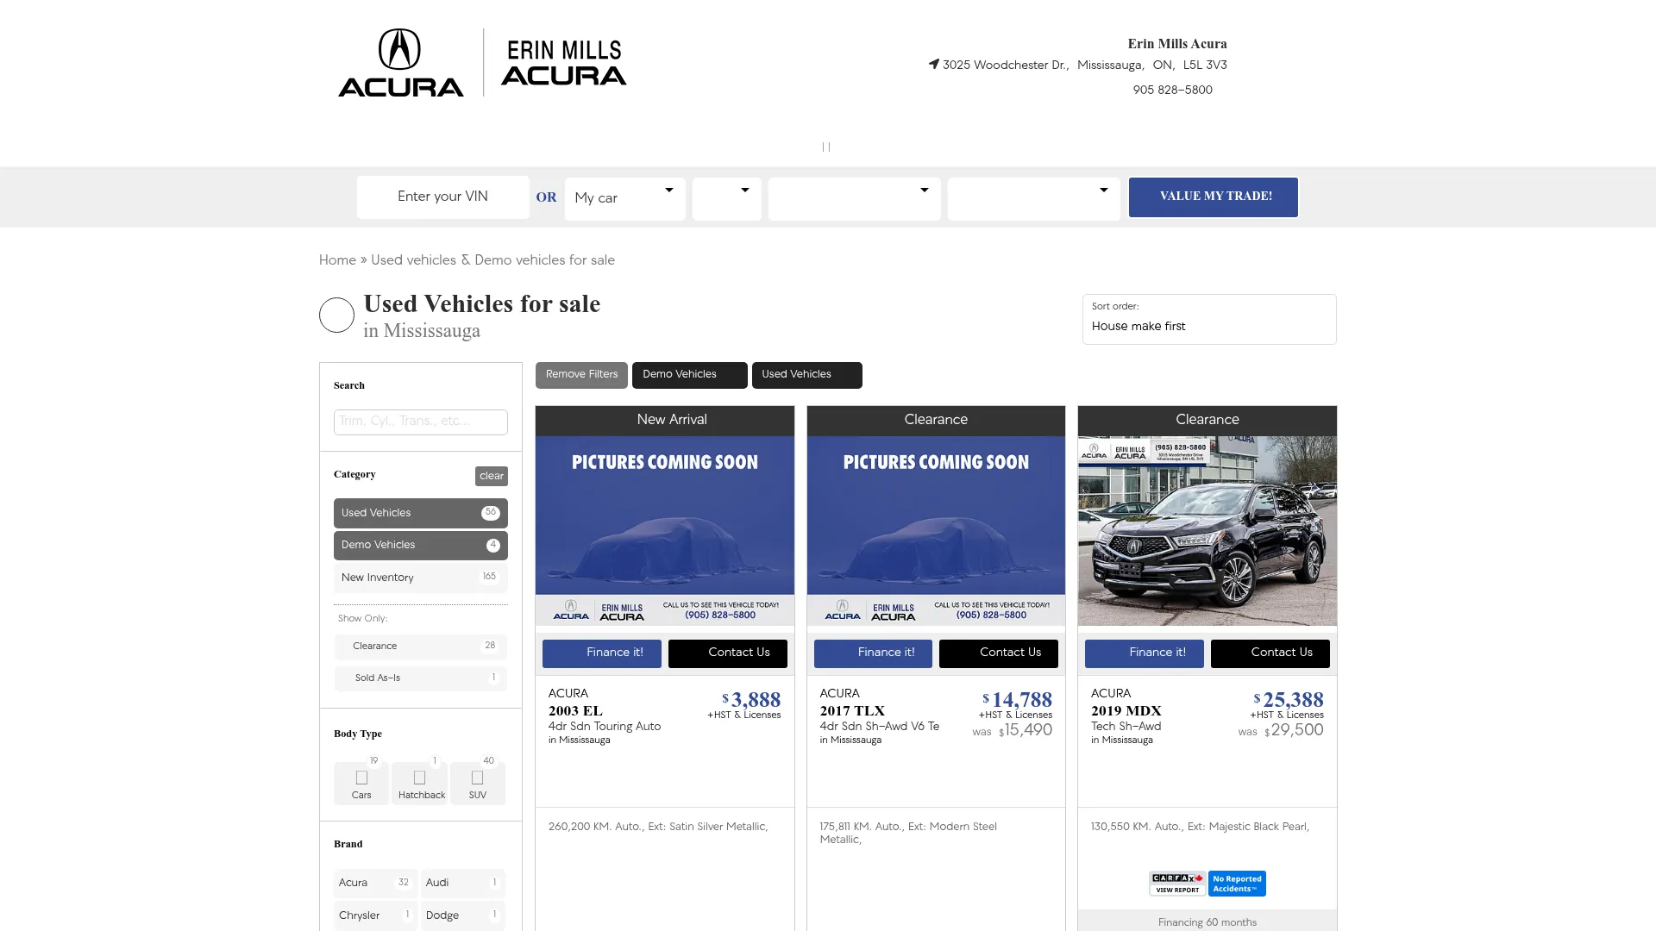The height and width of the screenshot is (931, 1656).
Task: Filter by Dodge brand
Action: pos(463,915)
